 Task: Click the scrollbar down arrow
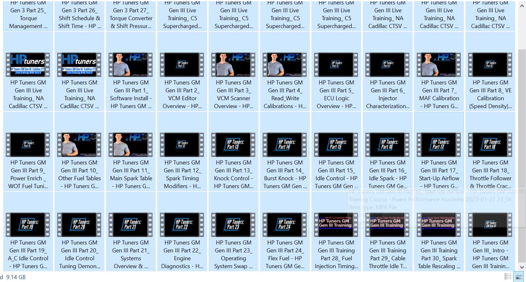(x=522, y=267)
